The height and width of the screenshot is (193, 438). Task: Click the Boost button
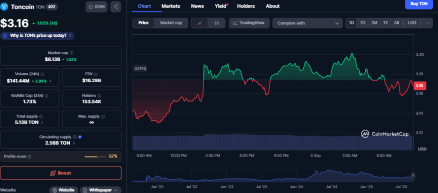coord(61,173)
